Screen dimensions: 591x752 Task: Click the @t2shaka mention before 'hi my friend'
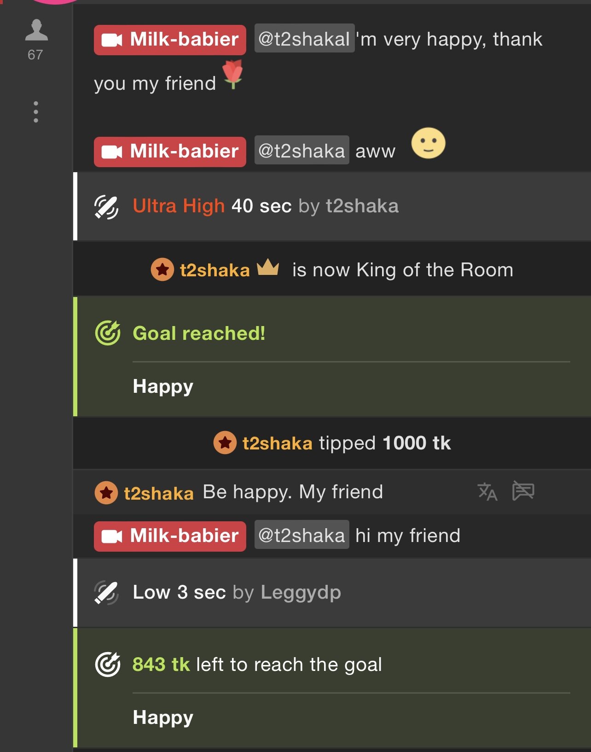(301, 536)
